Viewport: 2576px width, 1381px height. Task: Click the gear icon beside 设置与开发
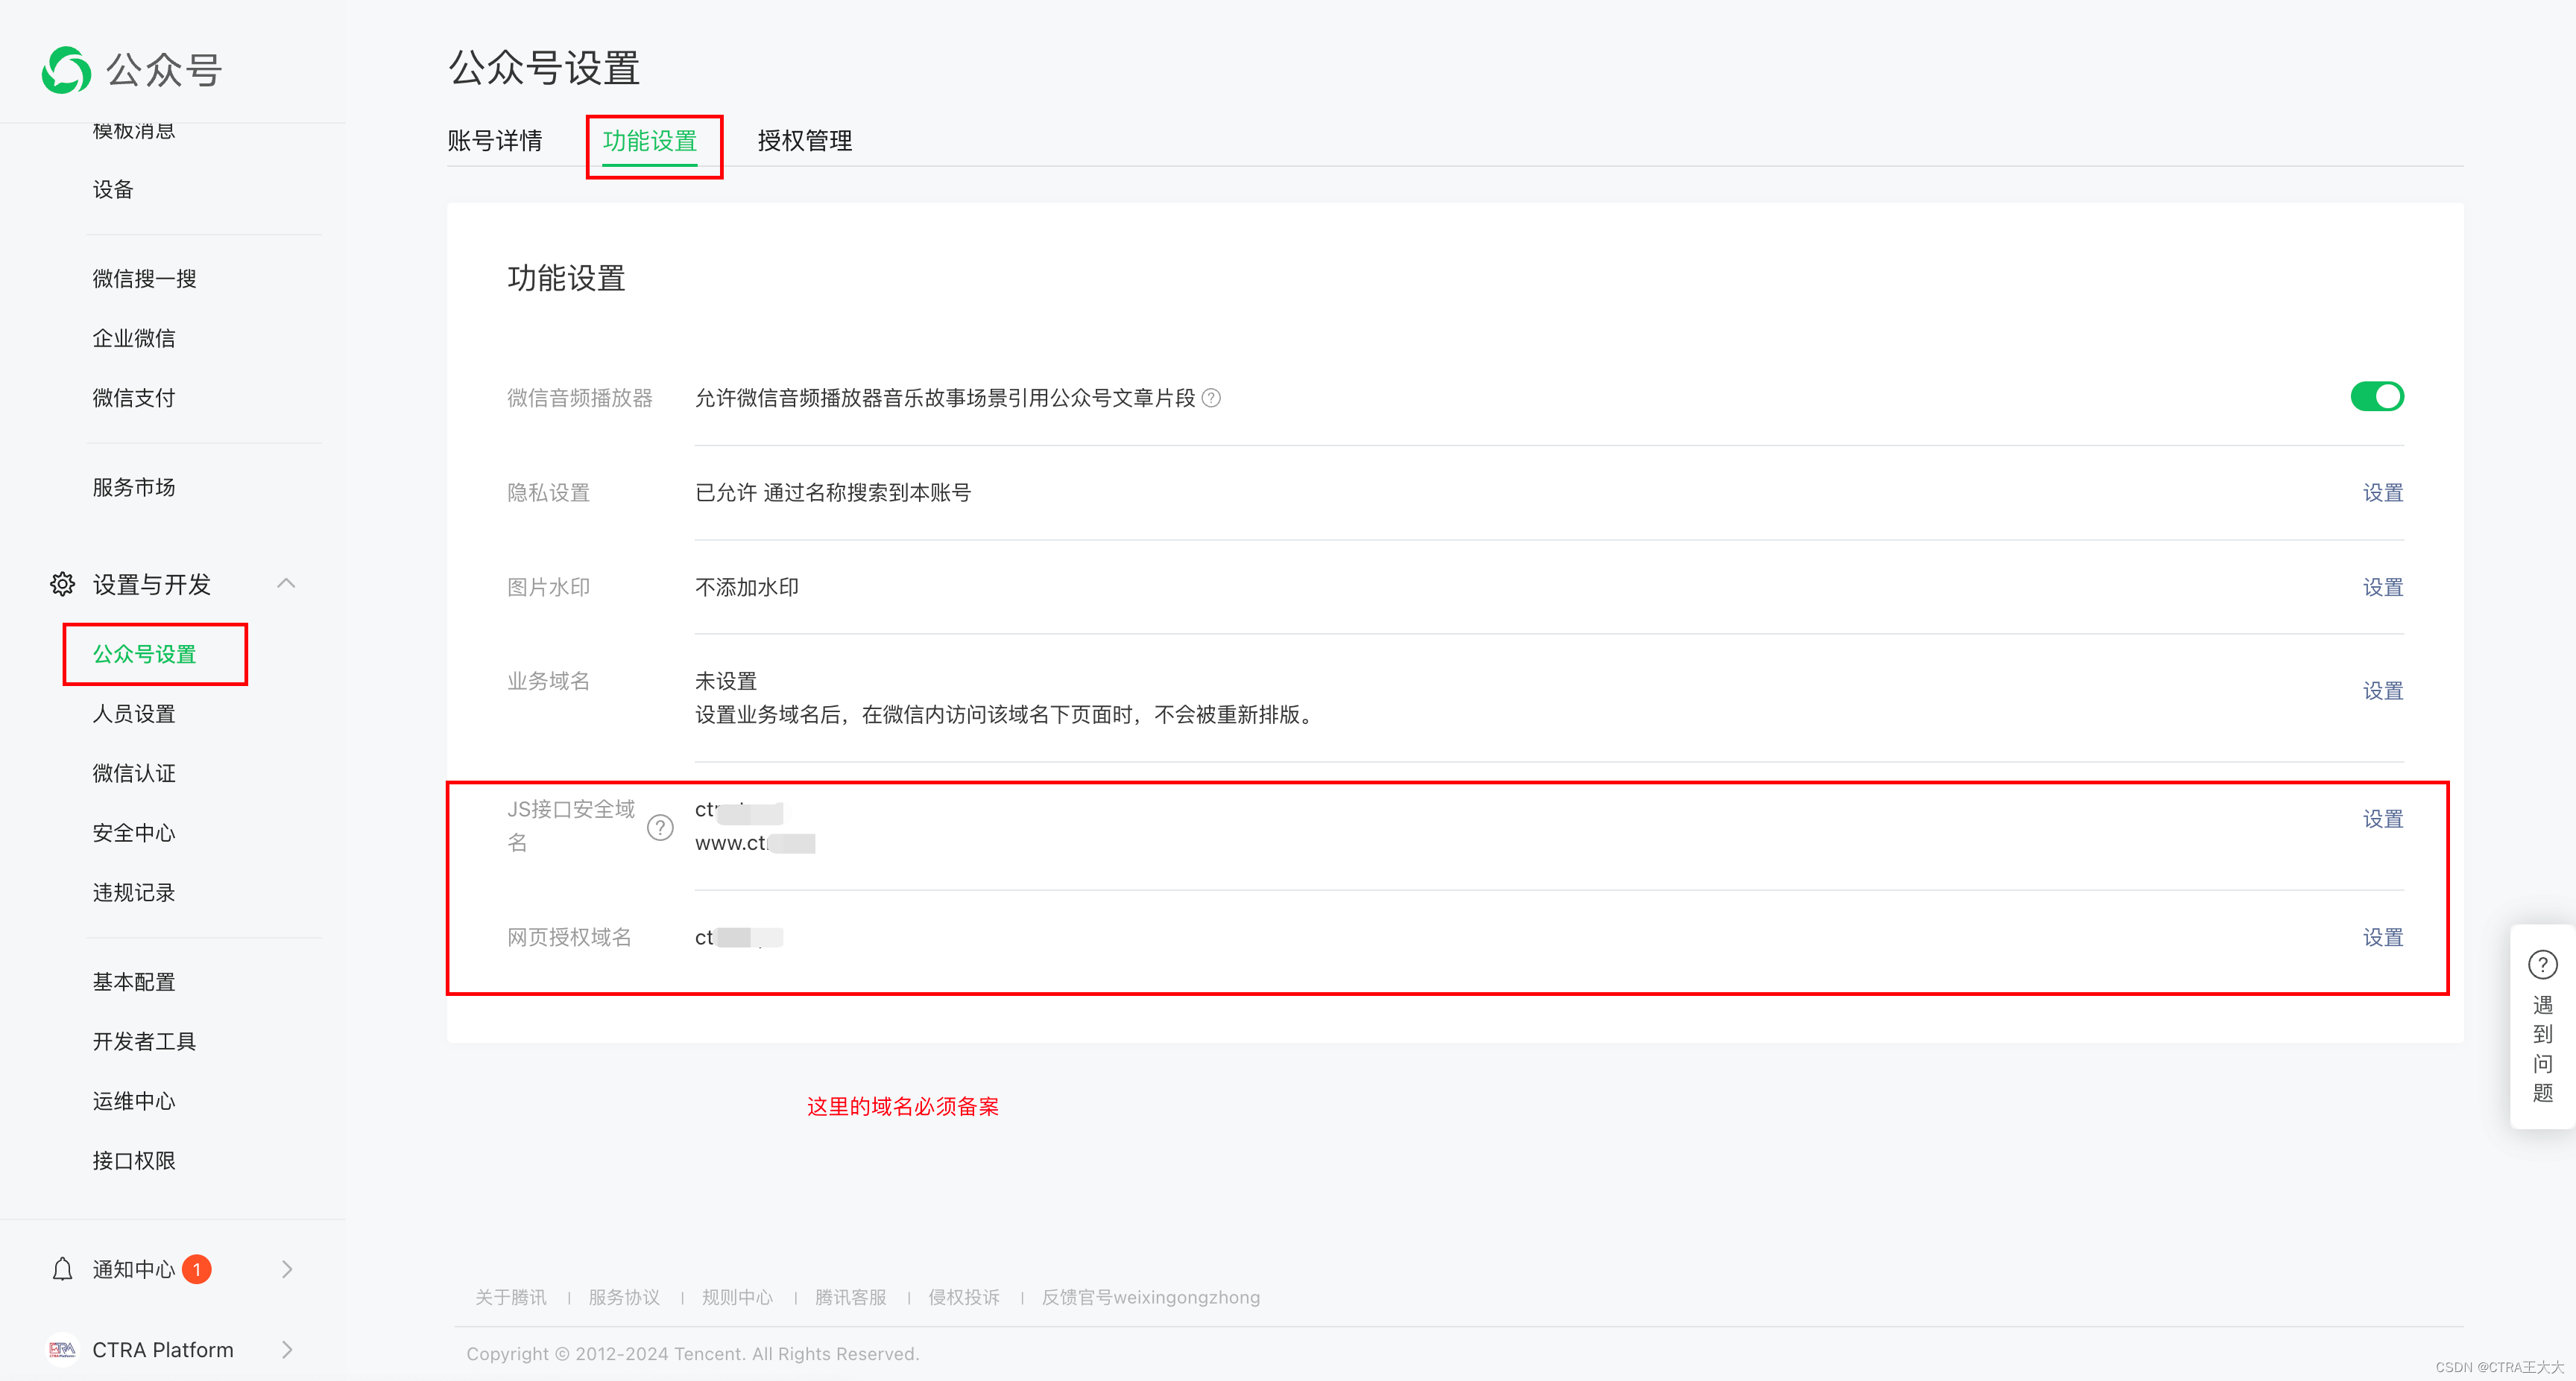pos(62,583)
